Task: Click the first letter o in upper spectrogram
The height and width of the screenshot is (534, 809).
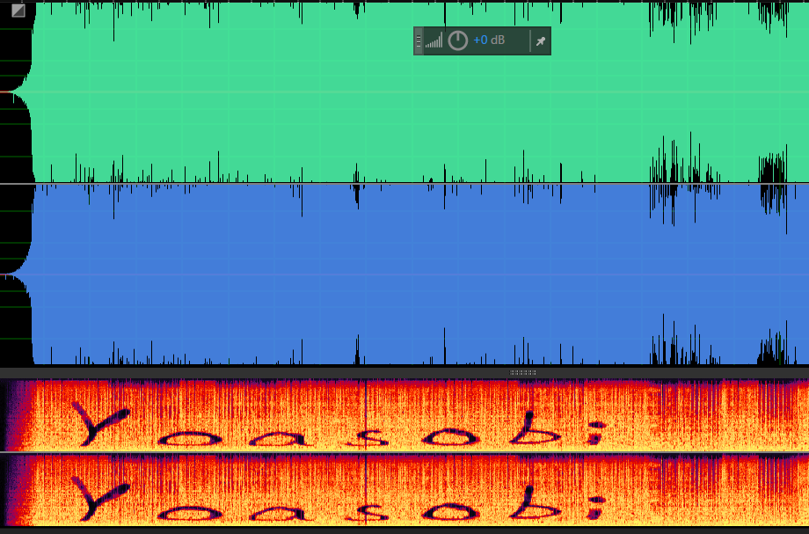Action: coord(179,437)
